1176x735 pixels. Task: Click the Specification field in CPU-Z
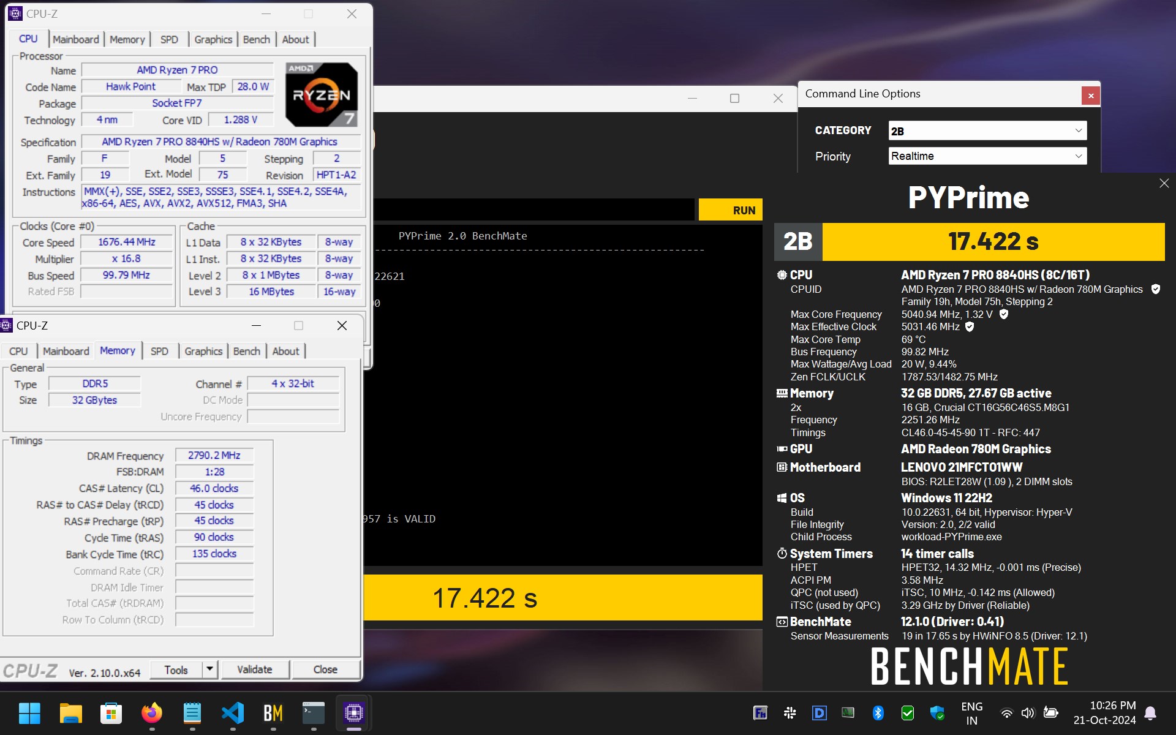click(x=220, y=141)
